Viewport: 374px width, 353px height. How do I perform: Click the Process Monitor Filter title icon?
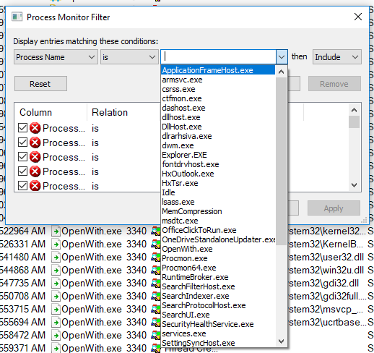[17, 17]
